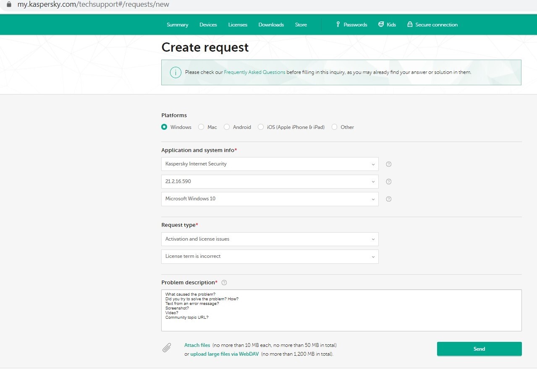This screenshot has width=537, height=370.
Task: Click the Attach files link
Action: click(x=197, y=345)
